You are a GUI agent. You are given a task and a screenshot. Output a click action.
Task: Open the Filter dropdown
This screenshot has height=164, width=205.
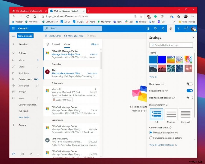click(95, 44)
